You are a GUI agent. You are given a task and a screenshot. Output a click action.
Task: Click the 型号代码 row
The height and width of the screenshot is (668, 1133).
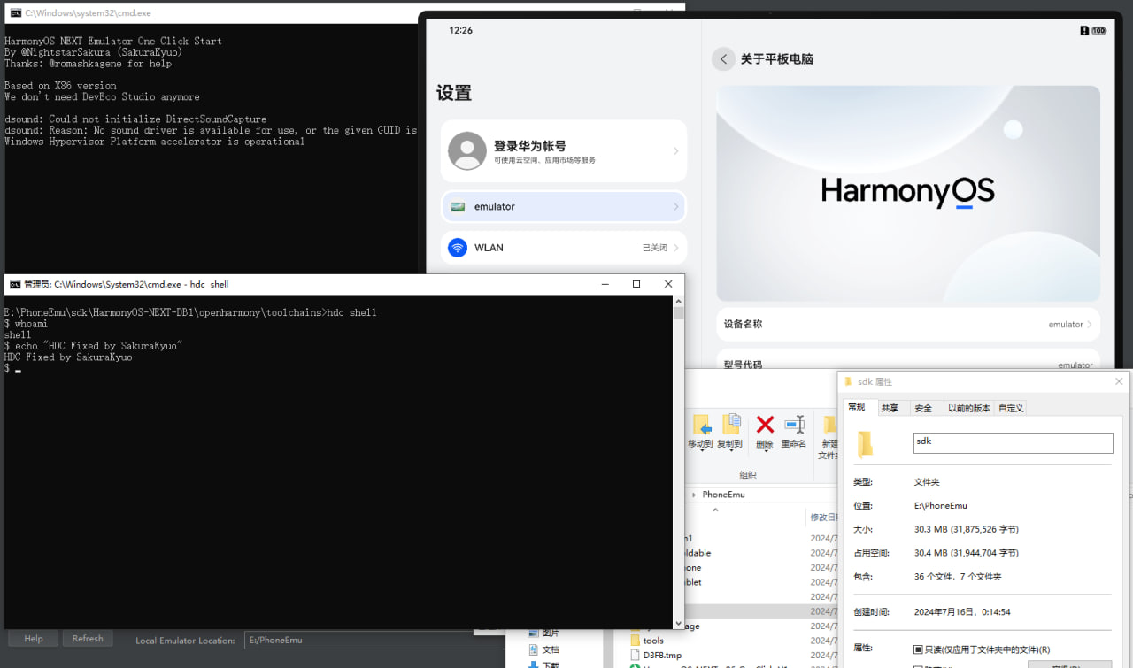908,364
